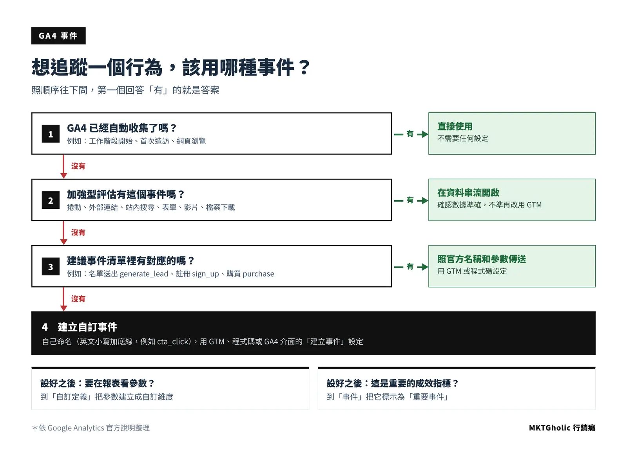The image size is (627, 454).
Task: Click the example with generate_lead, sign_up, purchase
Action: [170, 274]
